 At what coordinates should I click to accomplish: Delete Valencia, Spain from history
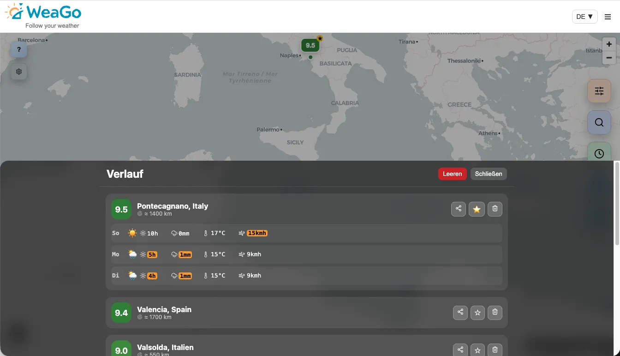tap(495, 312)
